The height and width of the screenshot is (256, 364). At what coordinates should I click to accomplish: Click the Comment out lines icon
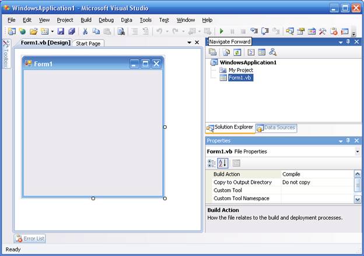click(x=135, y=31)
